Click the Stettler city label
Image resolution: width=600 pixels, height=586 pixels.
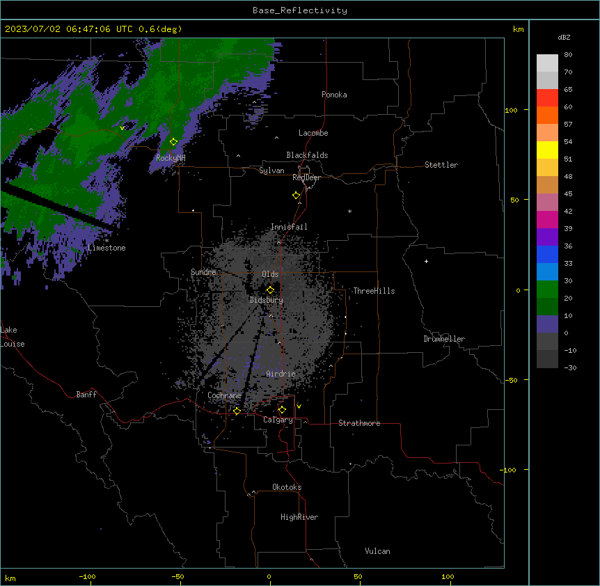click(441, 165)
